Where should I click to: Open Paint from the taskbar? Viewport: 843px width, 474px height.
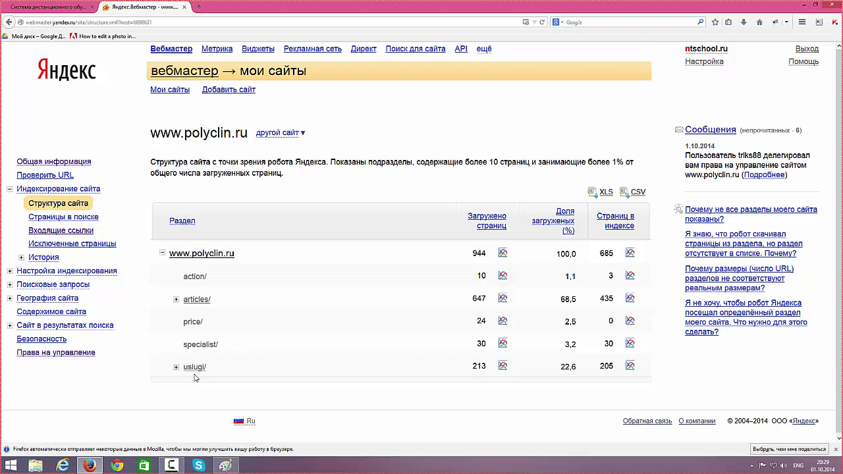225,465
